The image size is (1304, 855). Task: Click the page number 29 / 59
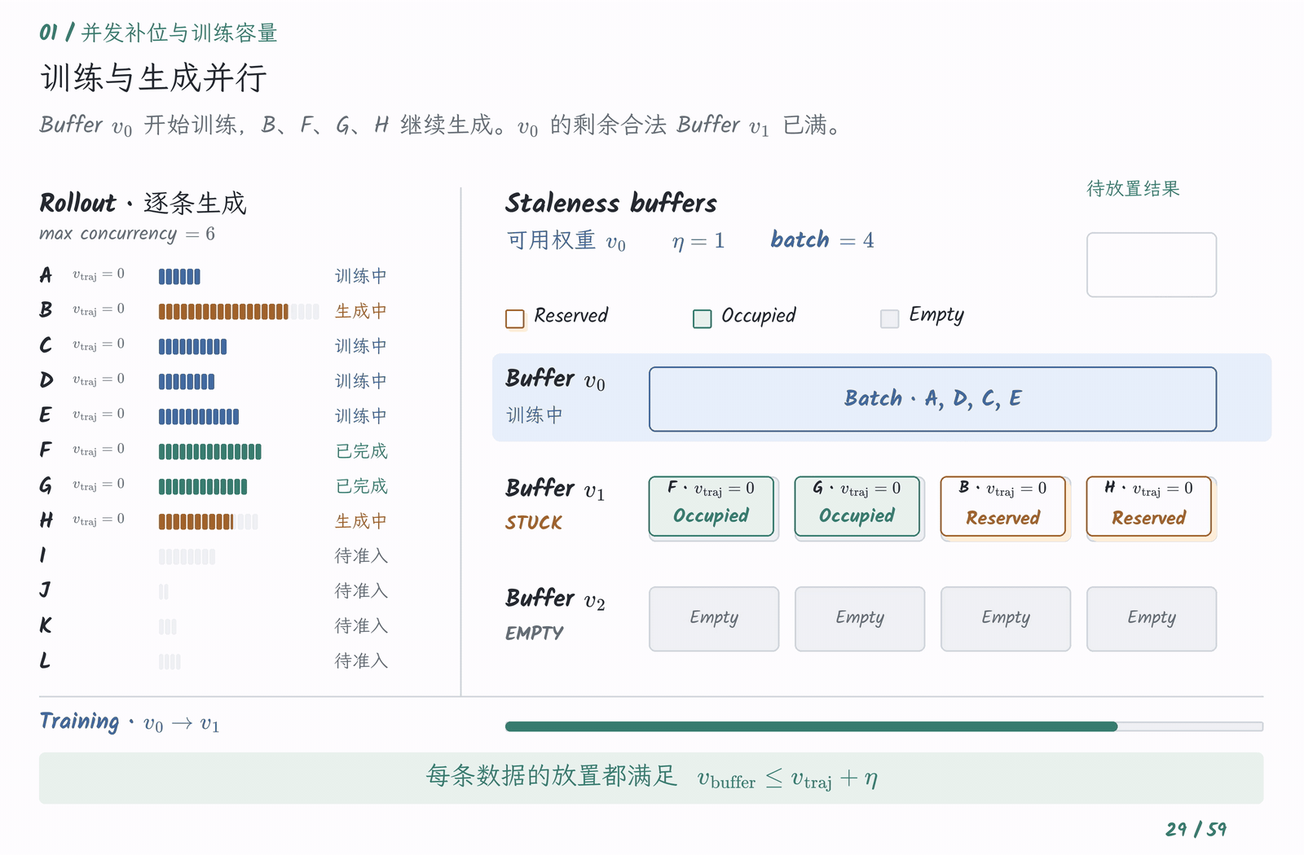tap(1196, 830)
